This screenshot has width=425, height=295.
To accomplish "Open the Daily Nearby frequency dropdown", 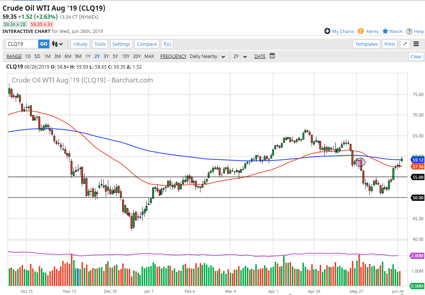I will (x=207, y=56).
